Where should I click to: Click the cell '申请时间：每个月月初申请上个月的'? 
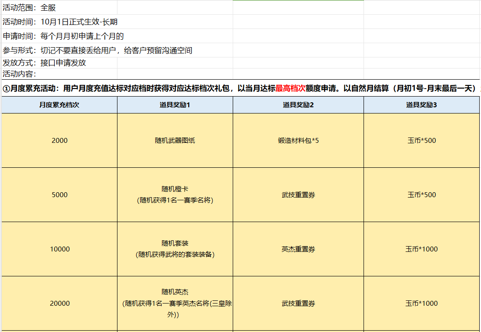click(x=60, y=36)
